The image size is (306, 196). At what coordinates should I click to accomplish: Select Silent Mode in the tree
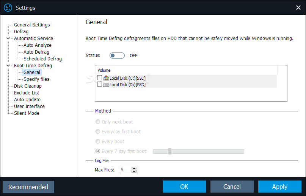(x=27, y=113)
